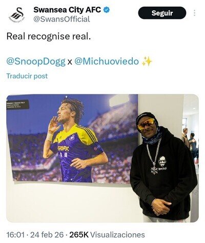Screen dimensions: 205x243
Task: Open the Swansea City swan logo avatar
Action: [x=17, y=15]
